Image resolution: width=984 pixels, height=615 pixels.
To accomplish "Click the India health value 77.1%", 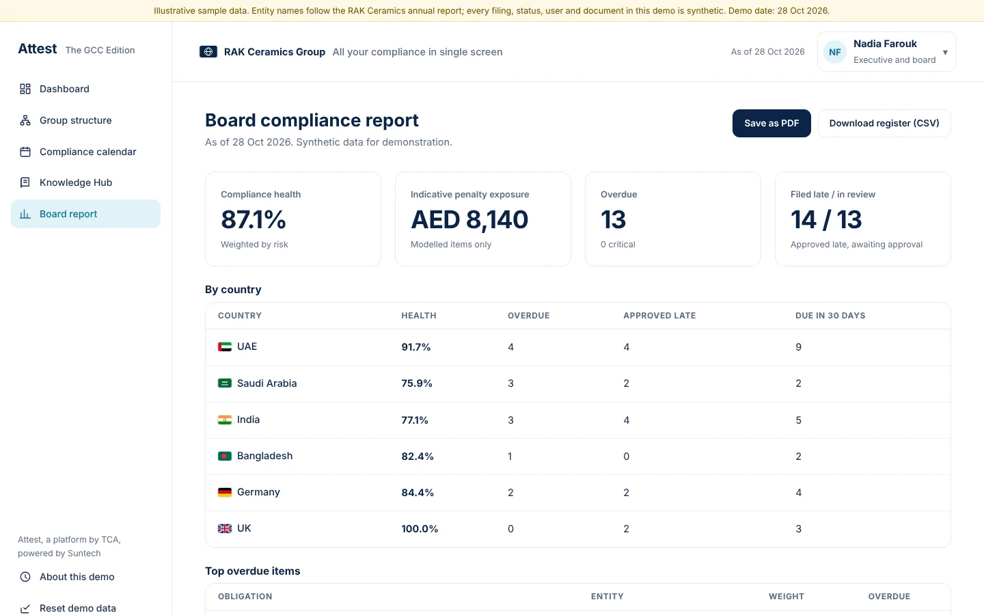I will point(415,420).
